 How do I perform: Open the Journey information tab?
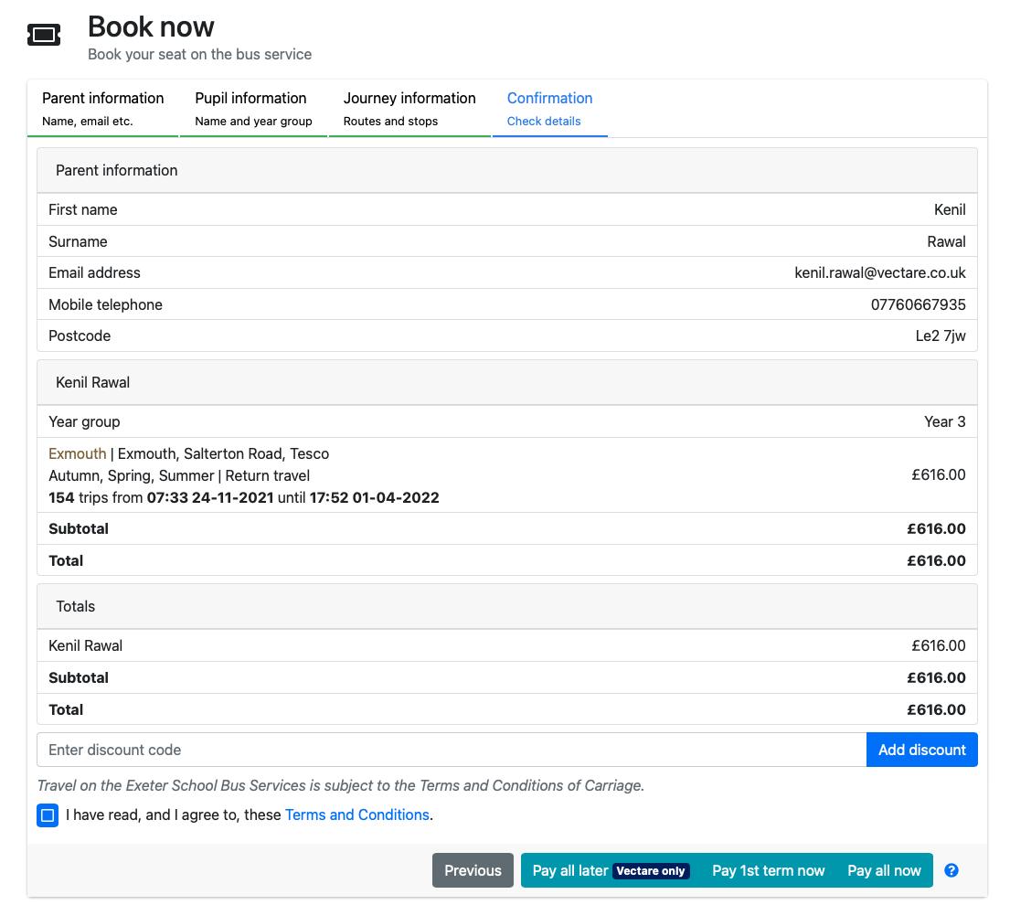tap(409, 108)
